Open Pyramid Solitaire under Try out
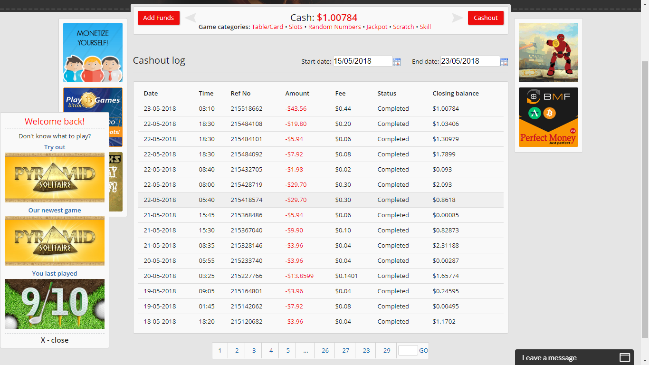Image resolution: width=649 pixels, height=365 pixels. click(55, 177)
